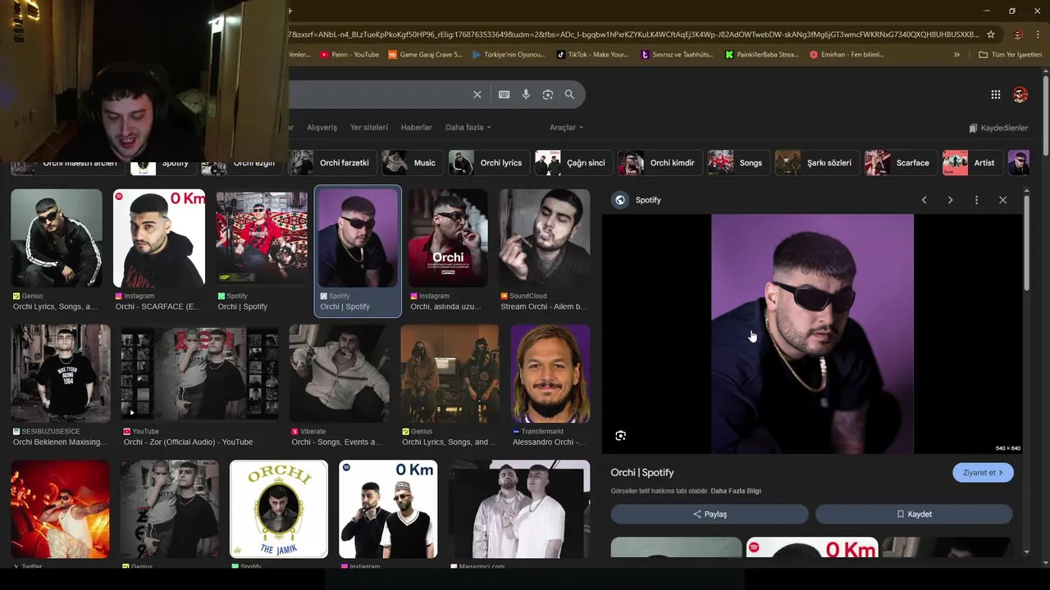Show hidden bookmarks with double chevron
Screen dimensions: 1050x590
coord(956,55)
